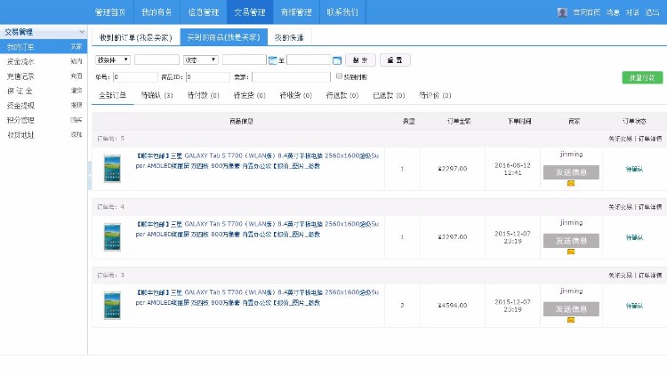This screenshot has height=375, width=667.
Task: Filter orders by 待收货 (0)
Action: click(296, 95)
